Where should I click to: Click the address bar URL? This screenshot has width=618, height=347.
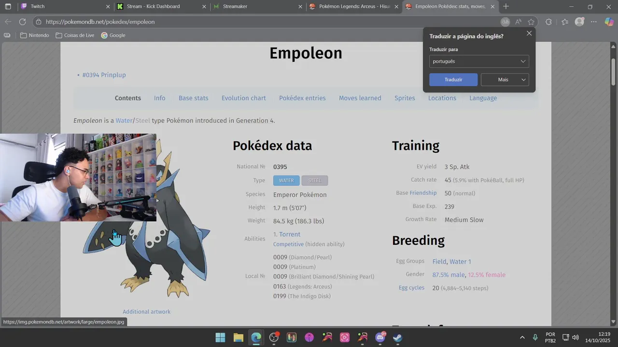[100, 22]
